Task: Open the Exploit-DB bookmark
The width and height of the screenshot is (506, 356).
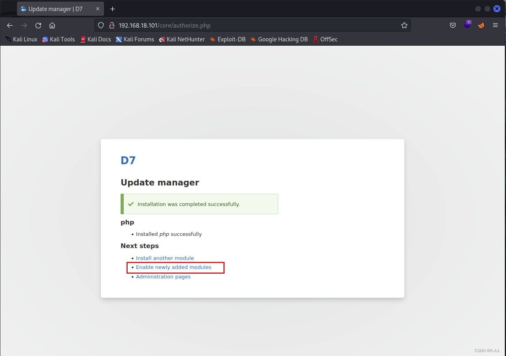Action: pos(227,39)
